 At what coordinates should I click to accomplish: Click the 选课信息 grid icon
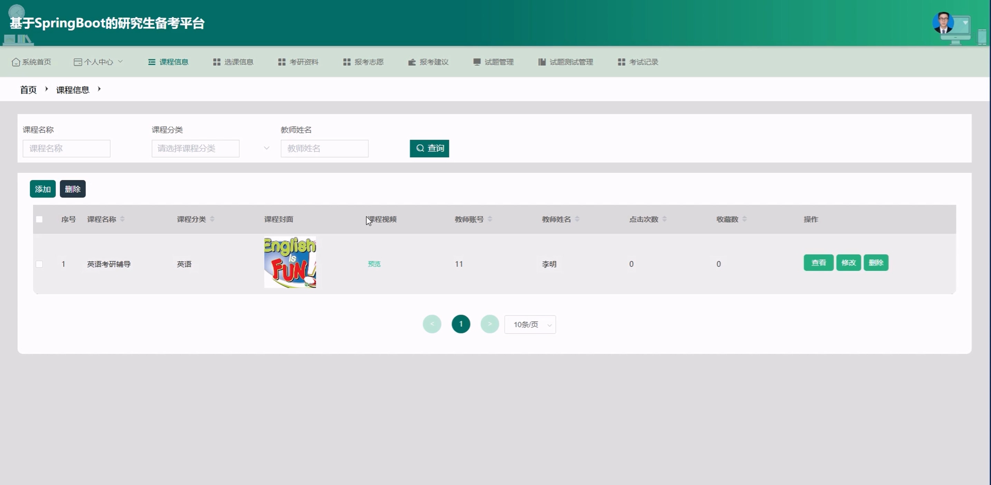pos(217,62)
